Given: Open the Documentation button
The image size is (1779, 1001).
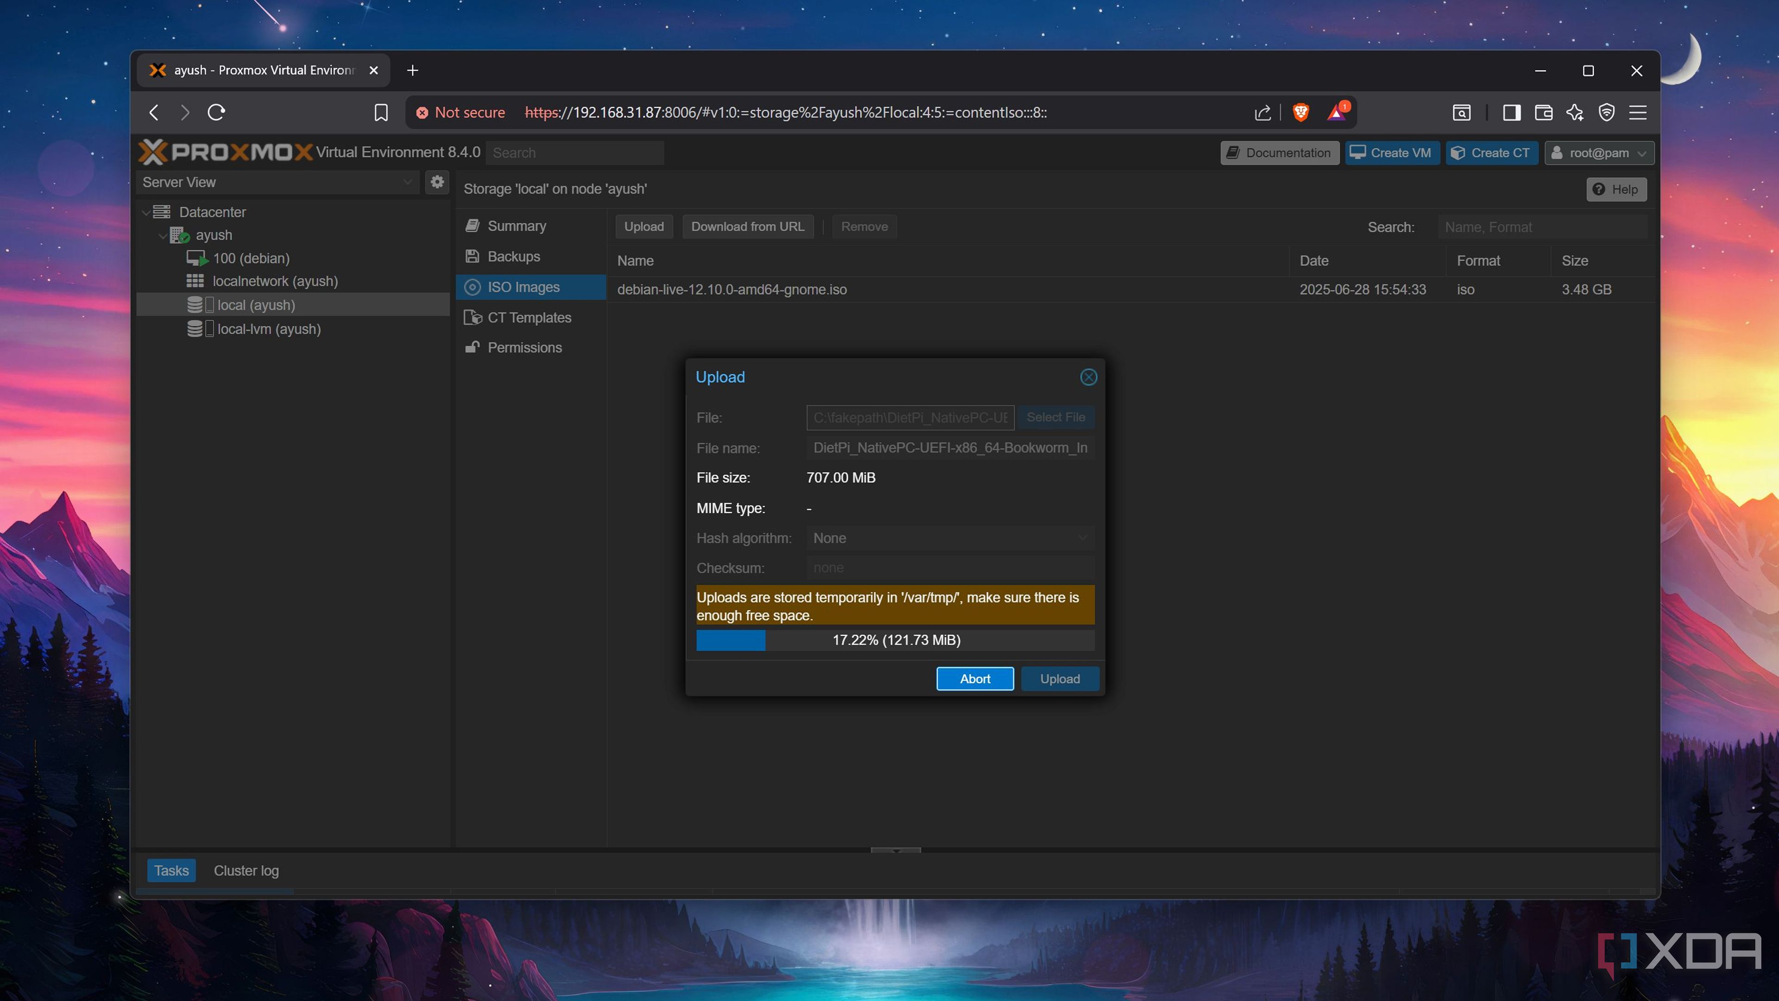Looking at the screenshot, I should (x=1280, y=152).
